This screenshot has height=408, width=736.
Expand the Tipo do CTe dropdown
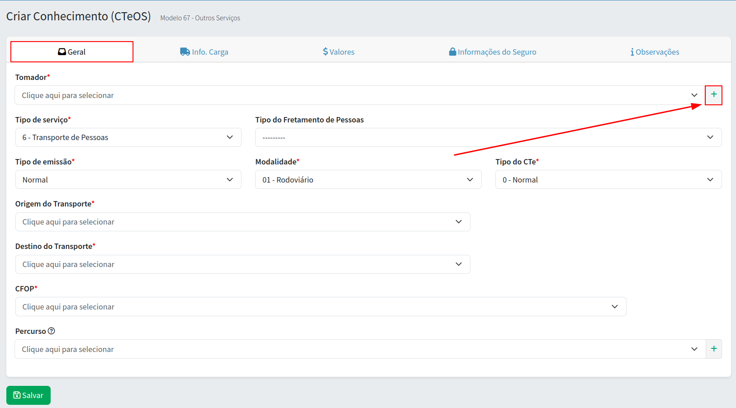[x=608, y=180]
